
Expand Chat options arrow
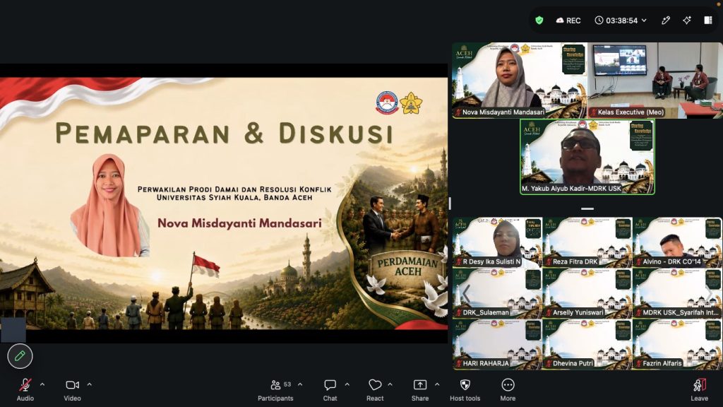[x=347, y=384]
